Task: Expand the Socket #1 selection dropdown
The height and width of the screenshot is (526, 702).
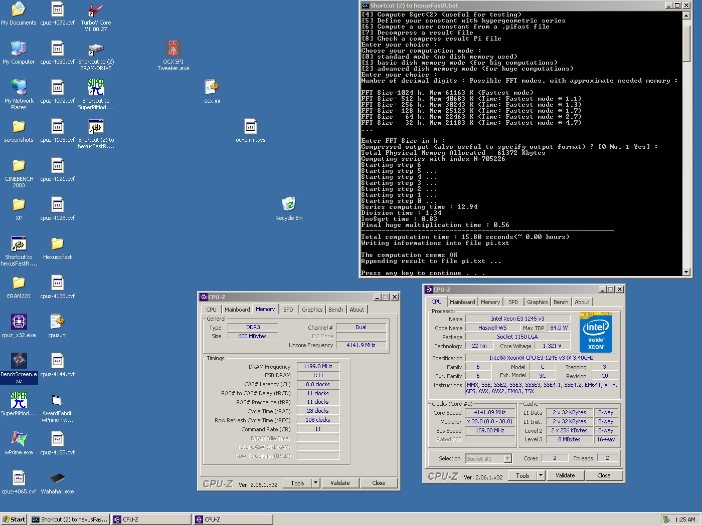Action: (507, 458)
